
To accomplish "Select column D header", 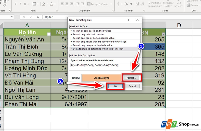I will click(179, 25).
